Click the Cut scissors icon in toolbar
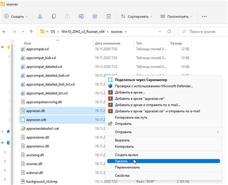The image size is (228, 185). (x=40, y=16)
